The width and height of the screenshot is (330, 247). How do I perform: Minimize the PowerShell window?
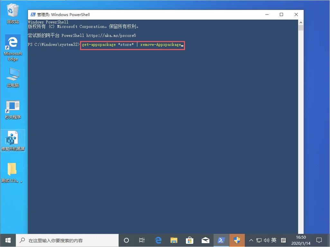click(267, 14)
